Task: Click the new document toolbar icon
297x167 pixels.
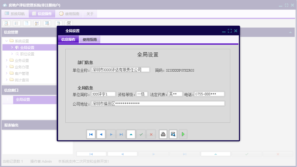Action: pos(26,23)
